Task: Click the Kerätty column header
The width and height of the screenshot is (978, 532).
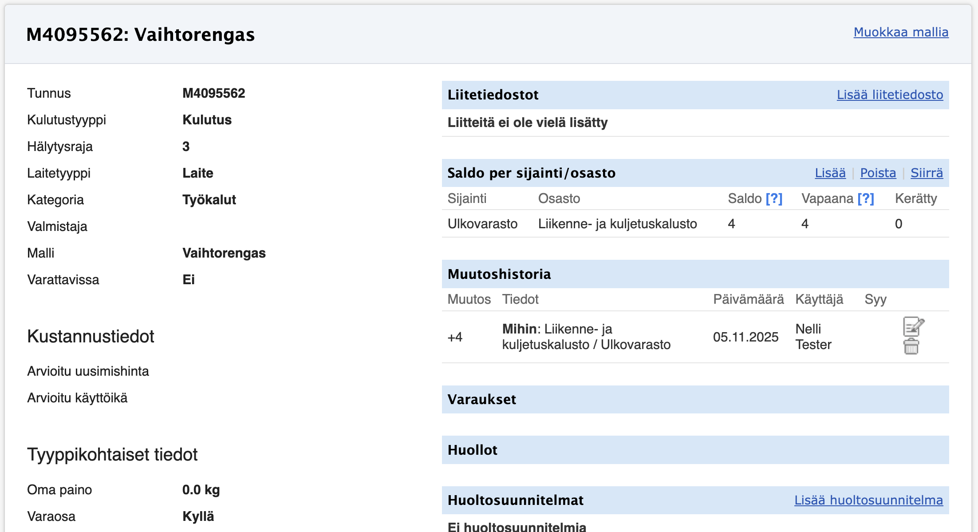Action: 916,199
